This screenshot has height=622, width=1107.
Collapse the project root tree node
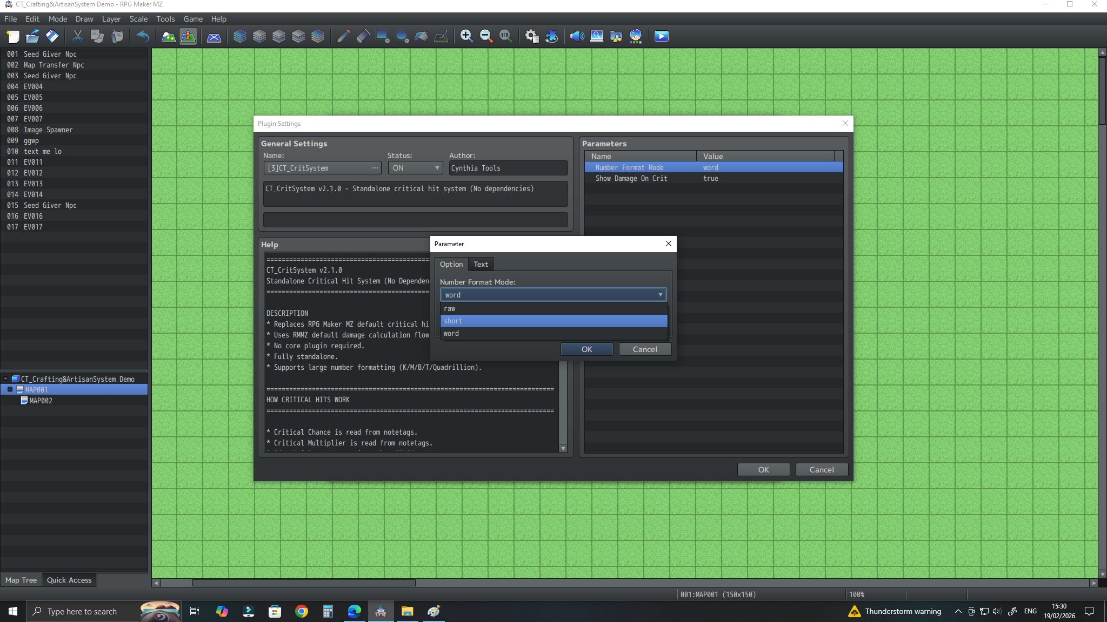tap(5, 378)
